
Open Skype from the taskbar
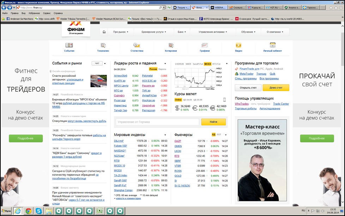tap(39, 211)
